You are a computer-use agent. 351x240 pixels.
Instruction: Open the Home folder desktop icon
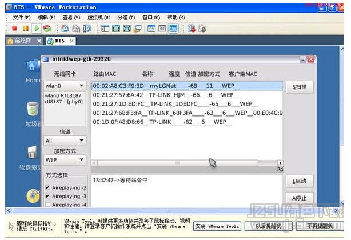pyautogui.click(x=33, y=66)
